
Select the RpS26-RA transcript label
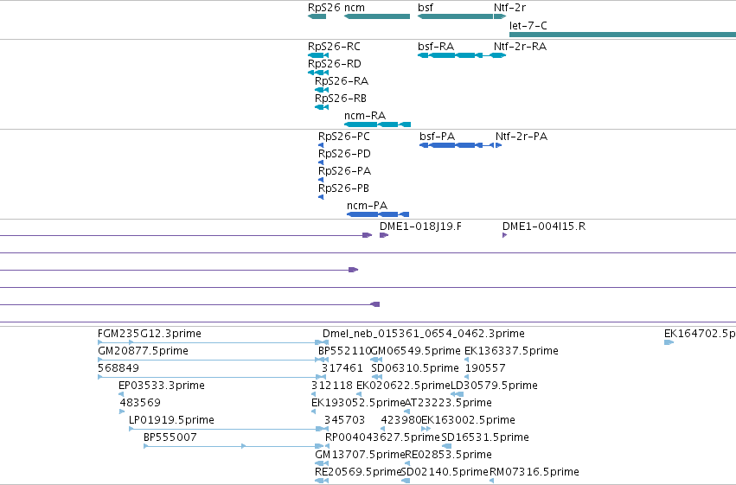(x=342, y=81)
